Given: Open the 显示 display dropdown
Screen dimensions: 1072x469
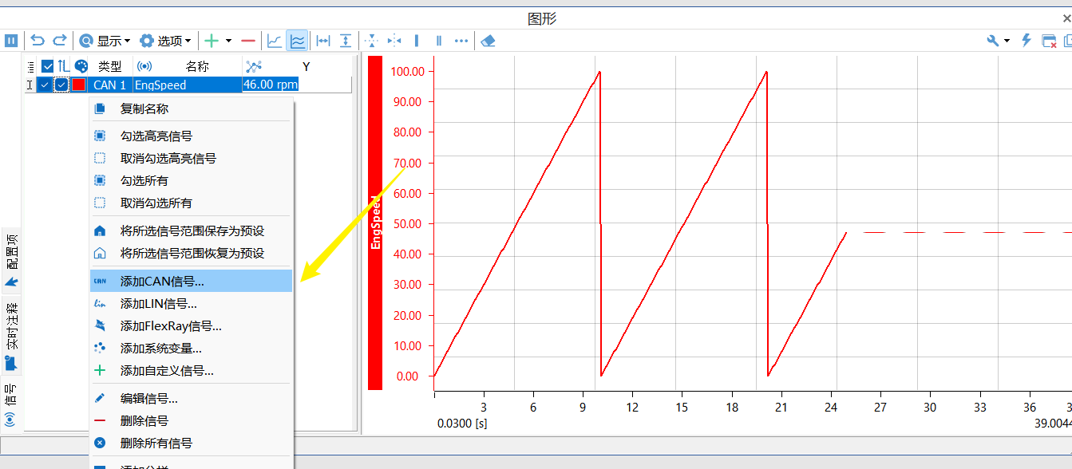Looking at the screenshot, I should (105, 40).
